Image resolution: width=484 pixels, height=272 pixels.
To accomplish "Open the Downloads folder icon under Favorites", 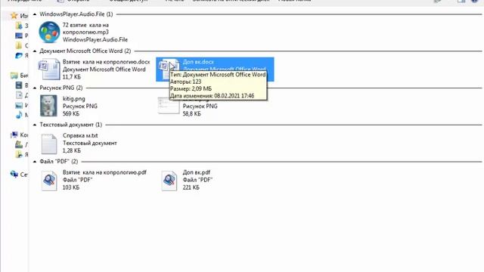I will tap(19, 26).
